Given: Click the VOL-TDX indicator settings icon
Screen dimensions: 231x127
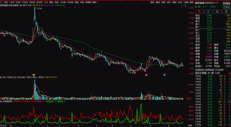Looking at the screenshot, I should 1,77.
